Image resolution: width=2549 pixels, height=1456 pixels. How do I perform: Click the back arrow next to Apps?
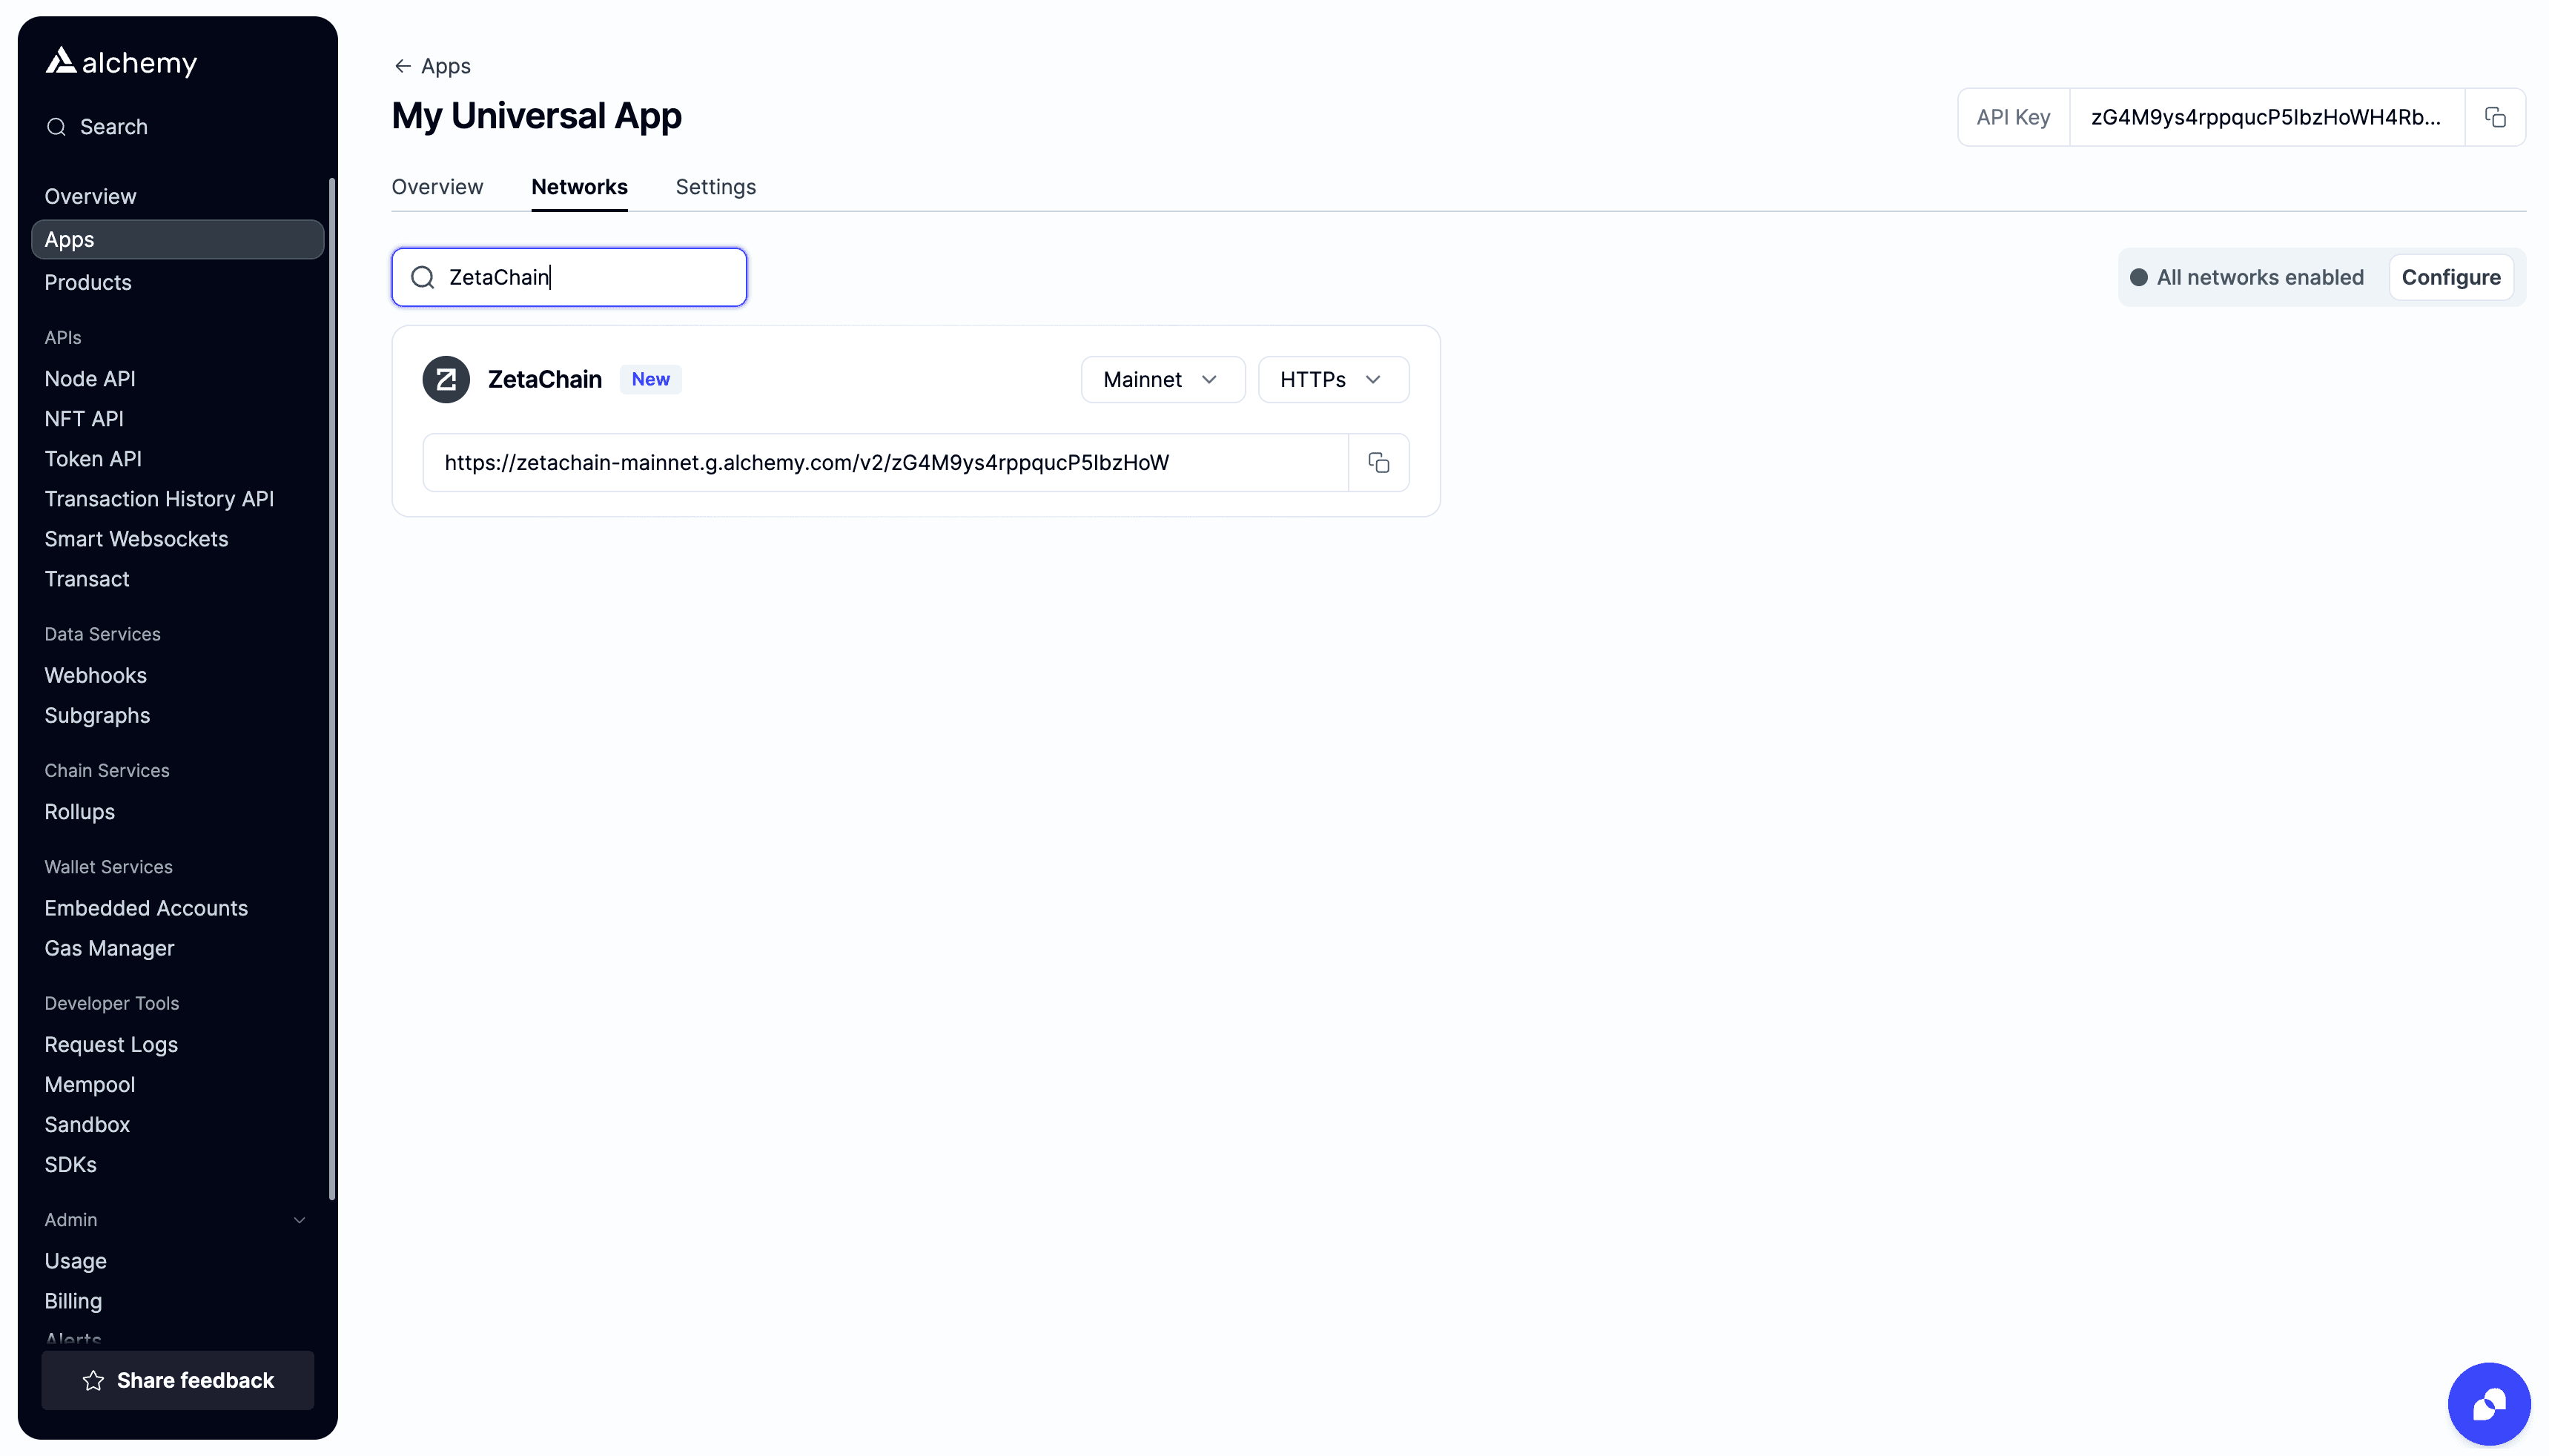(x=402, y=66)
